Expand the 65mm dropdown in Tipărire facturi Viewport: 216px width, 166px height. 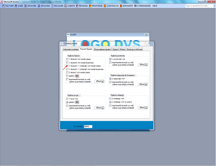click(103, 81)
